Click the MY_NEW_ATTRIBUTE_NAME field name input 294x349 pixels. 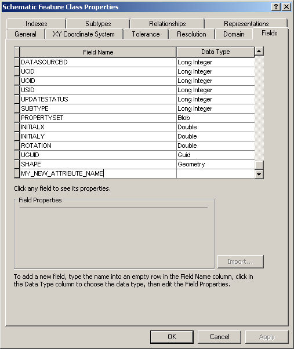pyautogui.click(x=98, y=173)
